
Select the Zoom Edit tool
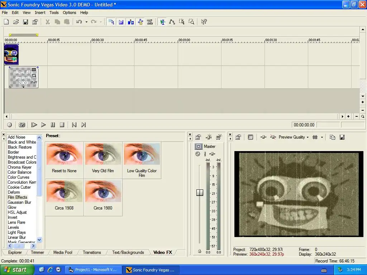(x=191, y=22)
